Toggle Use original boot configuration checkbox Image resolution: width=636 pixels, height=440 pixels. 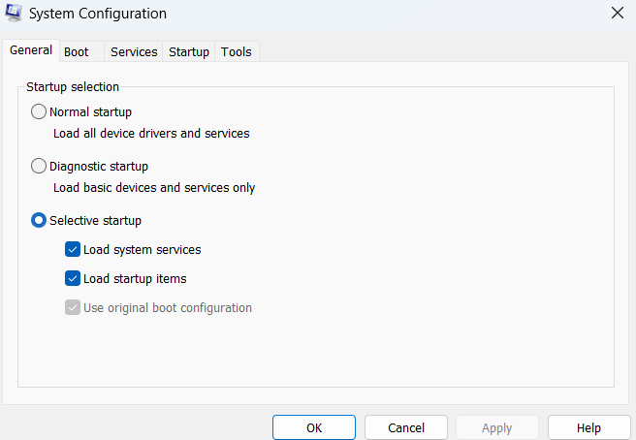(x=73, y=307)
